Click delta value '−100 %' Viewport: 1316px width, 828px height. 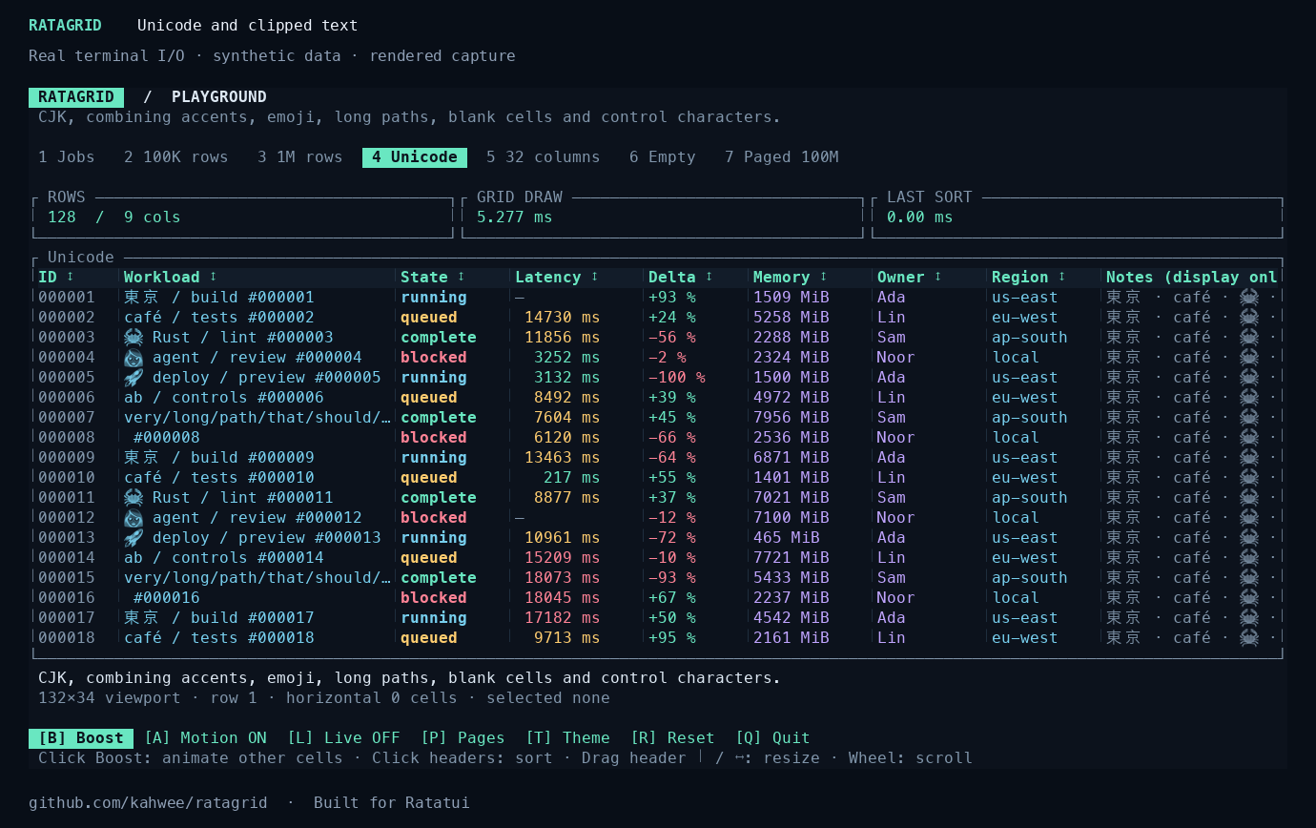[677, 377]
